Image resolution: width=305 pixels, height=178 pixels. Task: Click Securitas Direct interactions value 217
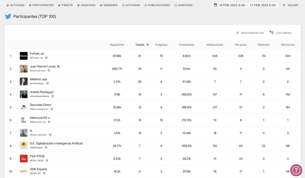click(x=215, y=107)
